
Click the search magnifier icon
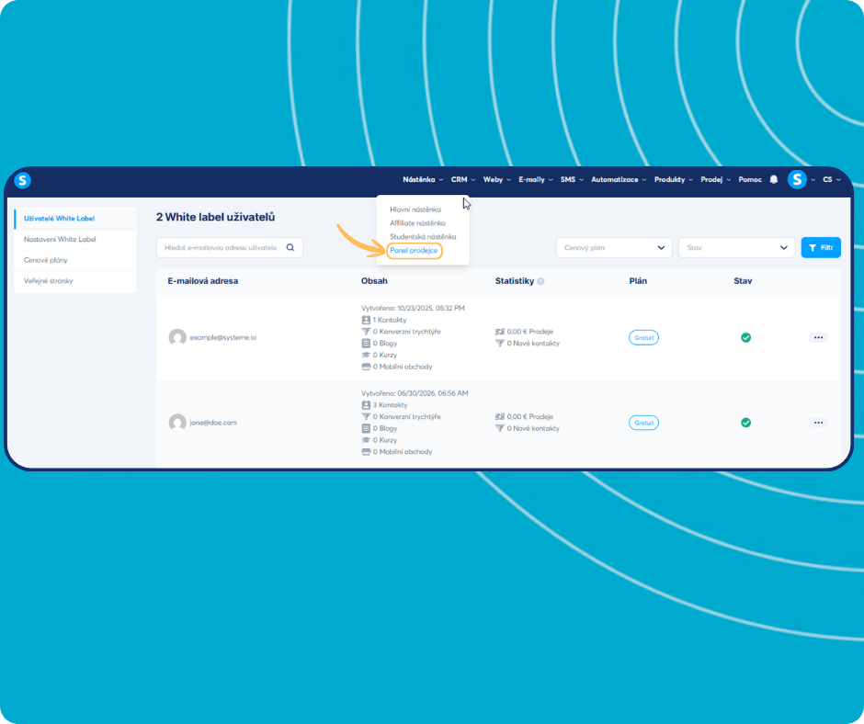(290, 248)
